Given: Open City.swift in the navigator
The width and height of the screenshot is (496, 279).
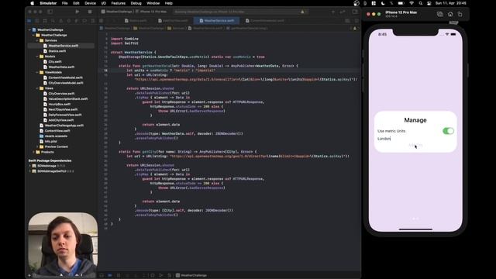Looking at the screenshot, I should click(x=55, y=62).
